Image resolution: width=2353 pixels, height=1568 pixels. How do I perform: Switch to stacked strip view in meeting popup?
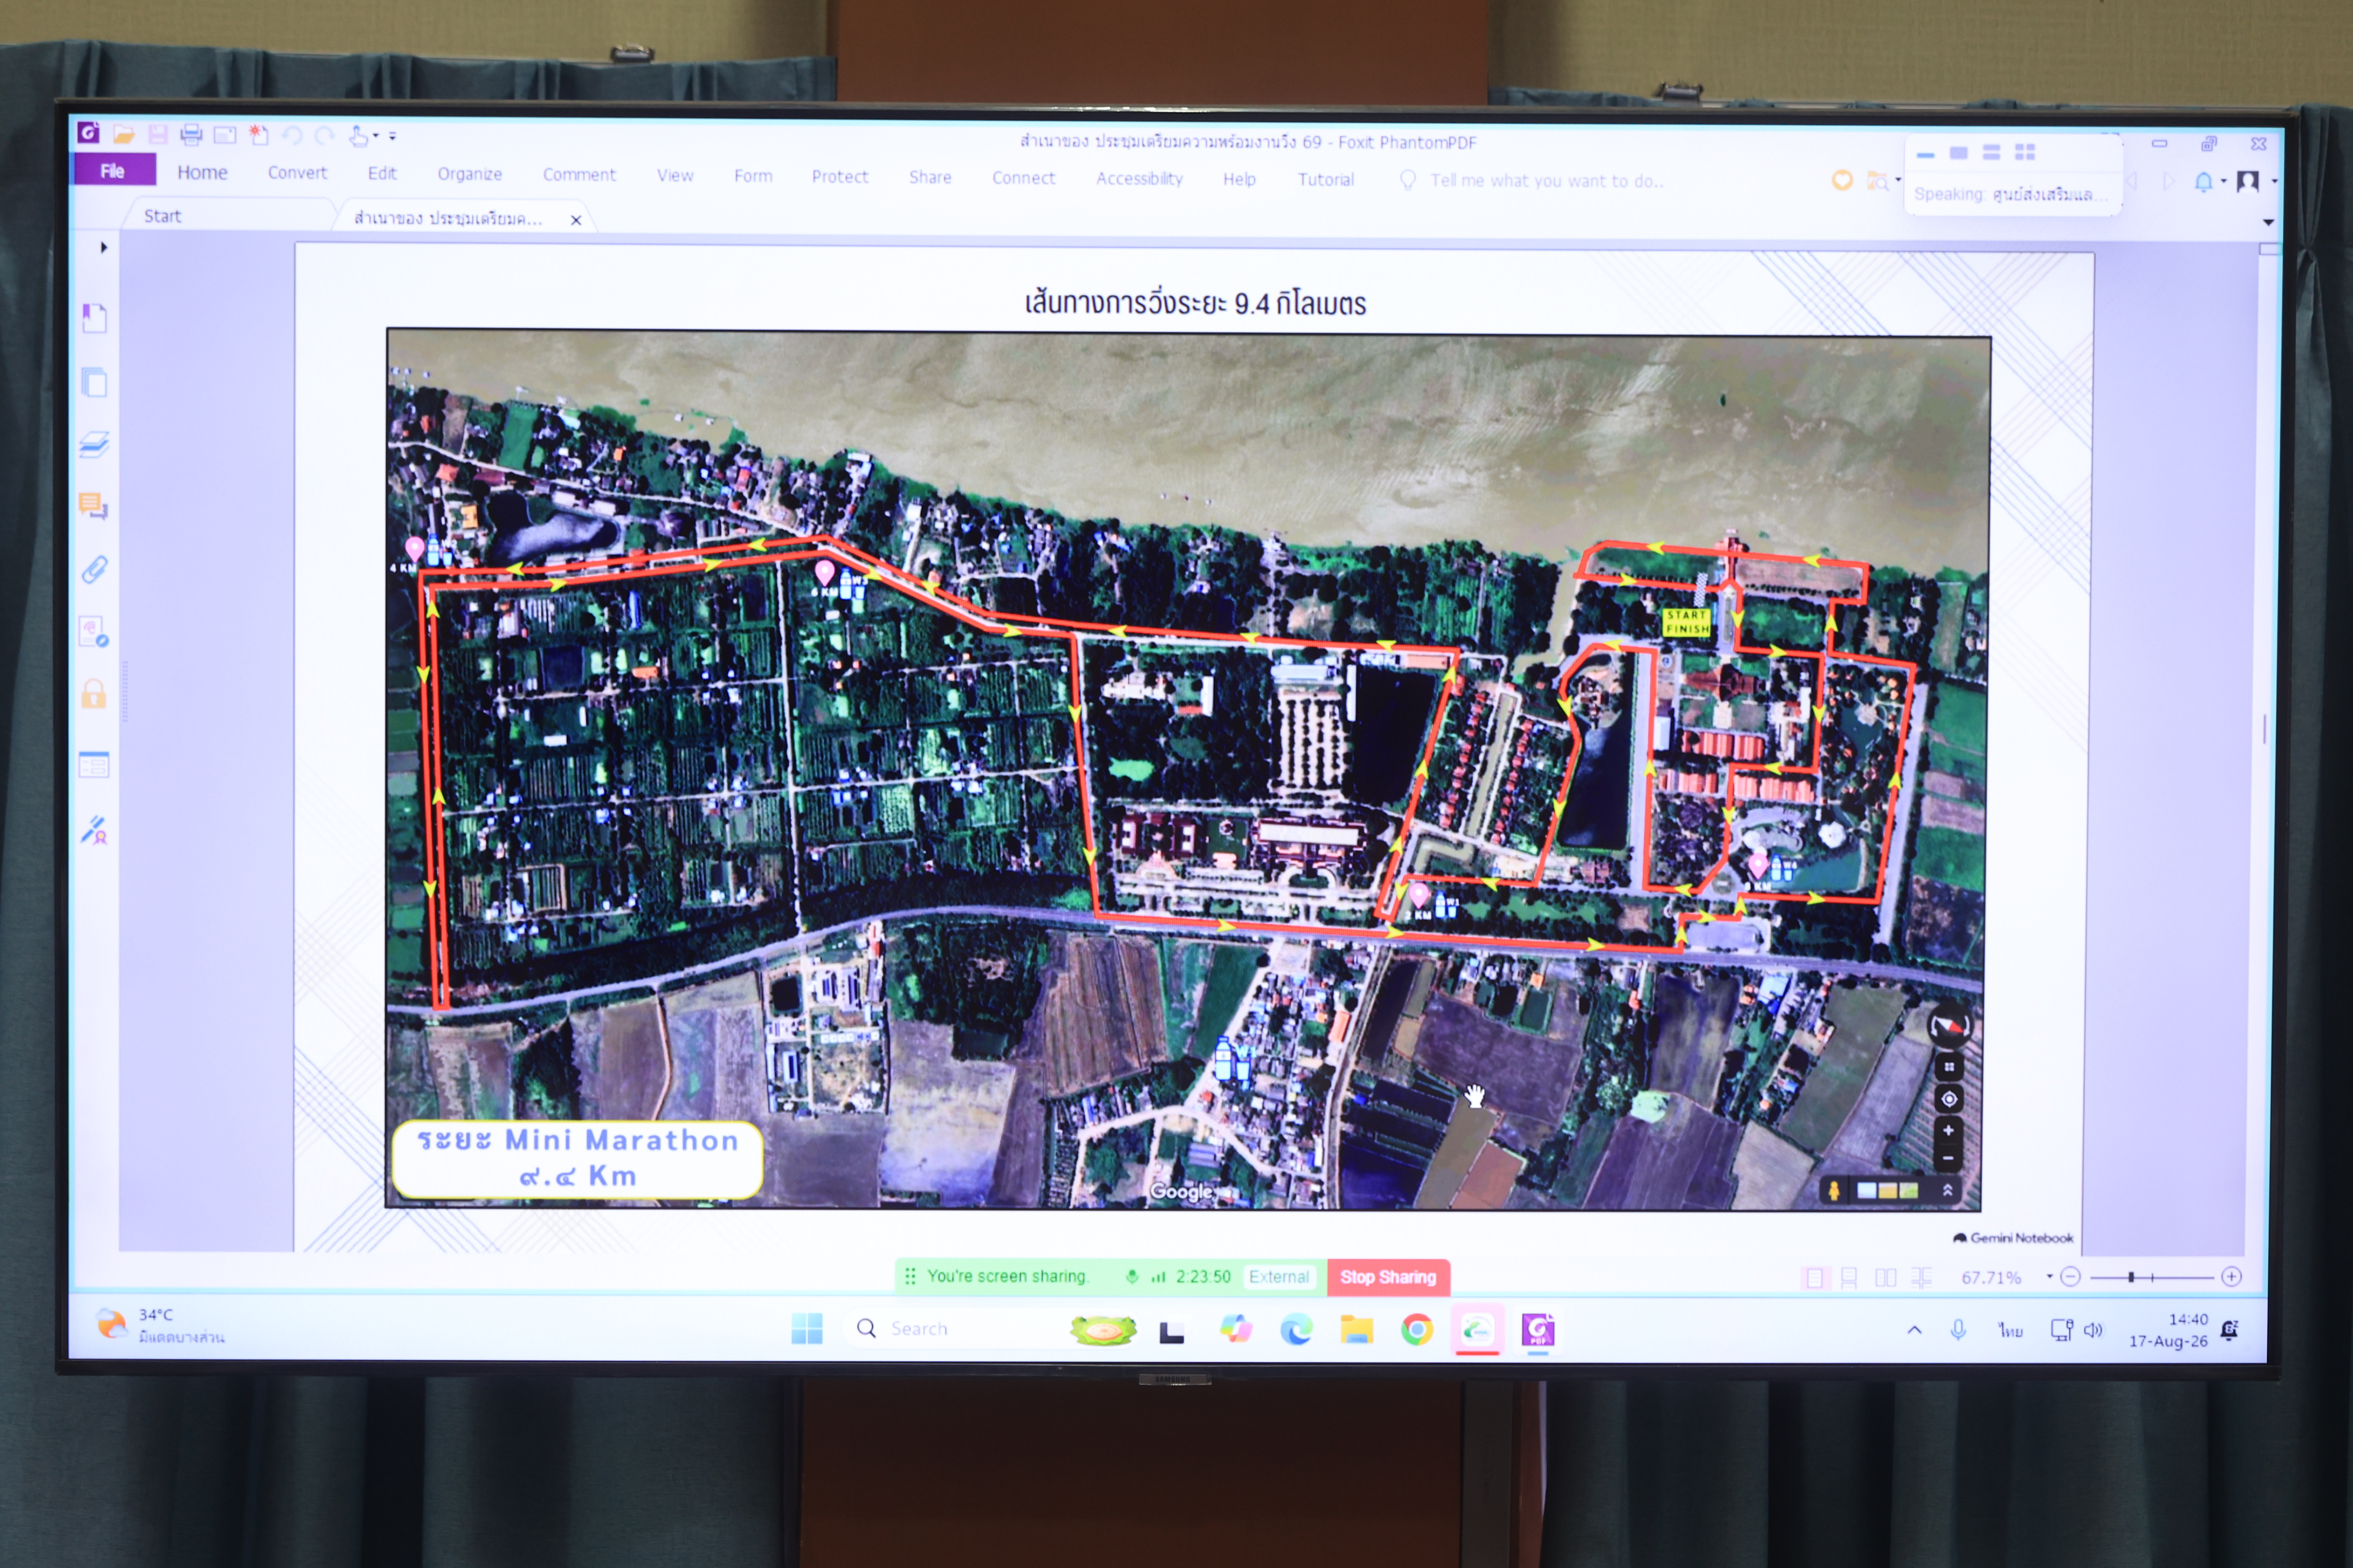coord(1992,152)
